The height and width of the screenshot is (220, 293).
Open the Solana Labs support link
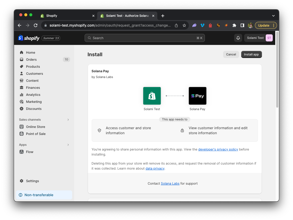tap(170, 183)
